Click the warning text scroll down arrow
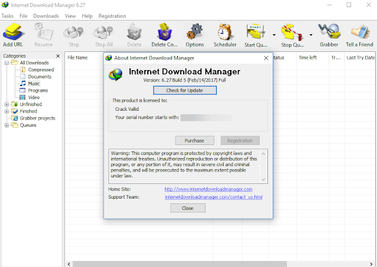 263,179
